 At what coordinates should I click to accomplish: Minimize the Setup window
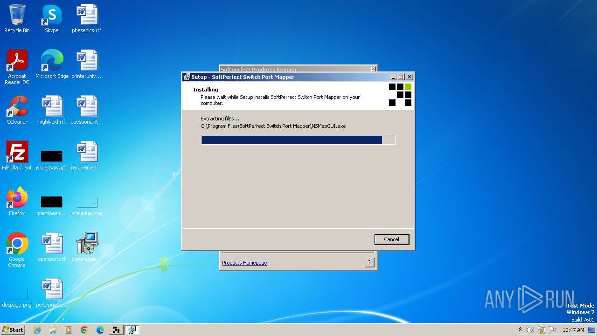[393, 77]
